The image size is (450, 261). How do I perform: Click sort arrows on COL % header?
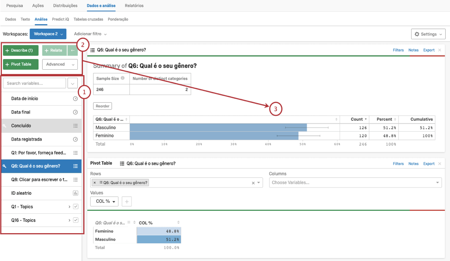pyautogui.click(x=178, y=223)
